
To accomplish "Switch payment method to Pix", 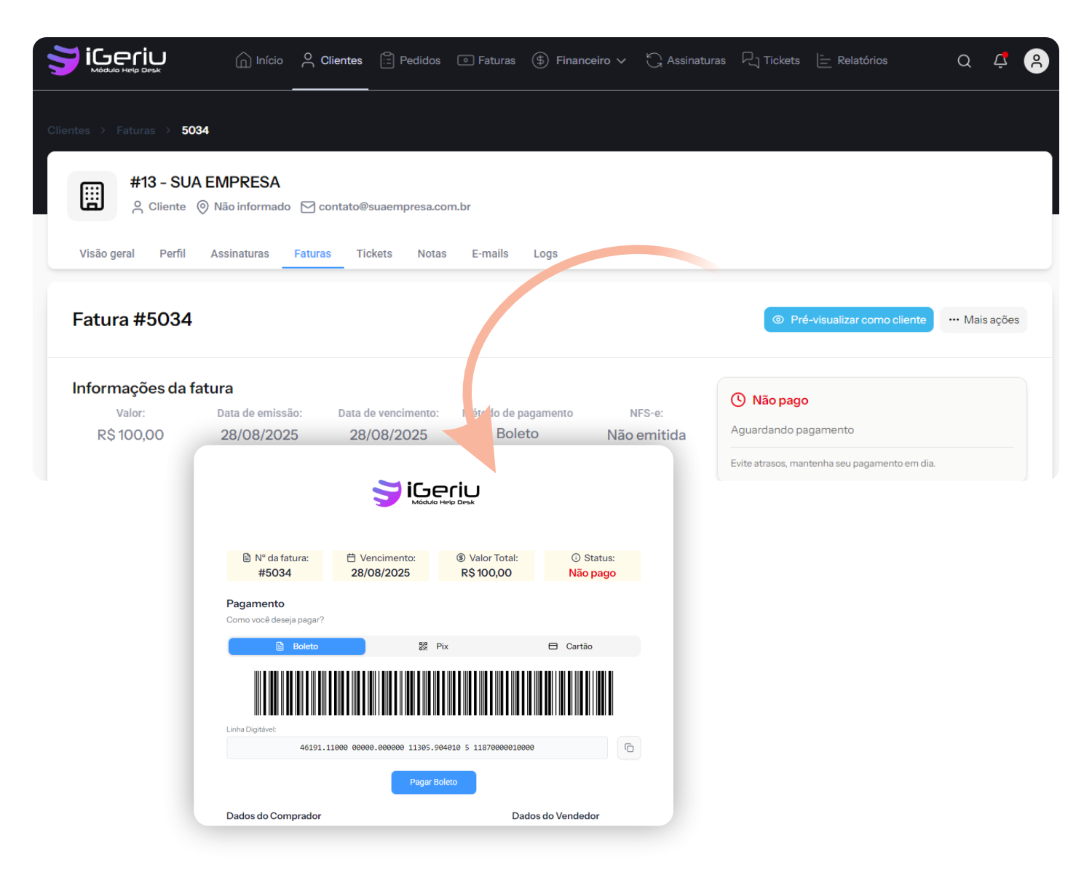I will 434,646.
